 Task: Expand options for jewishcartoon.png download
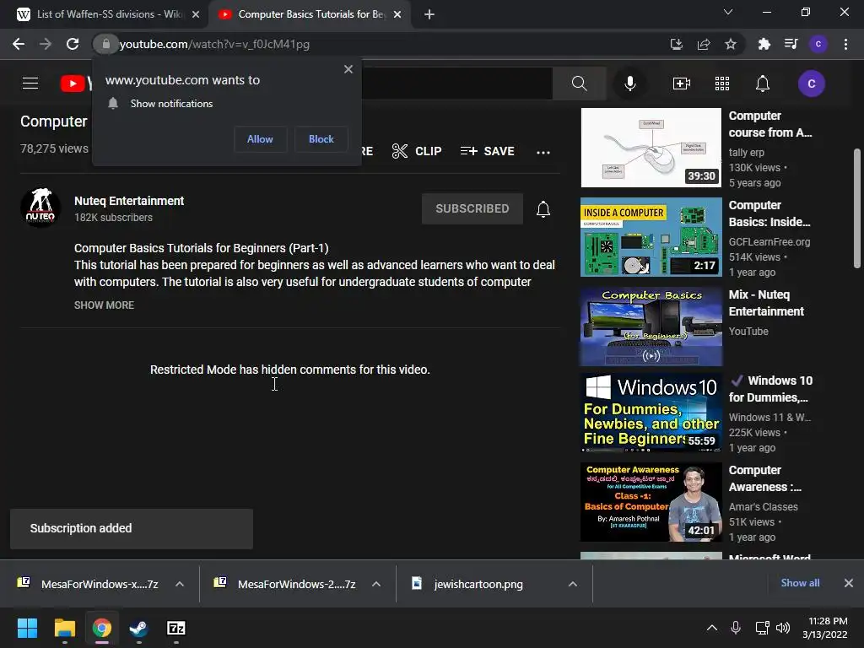point(573,584)
